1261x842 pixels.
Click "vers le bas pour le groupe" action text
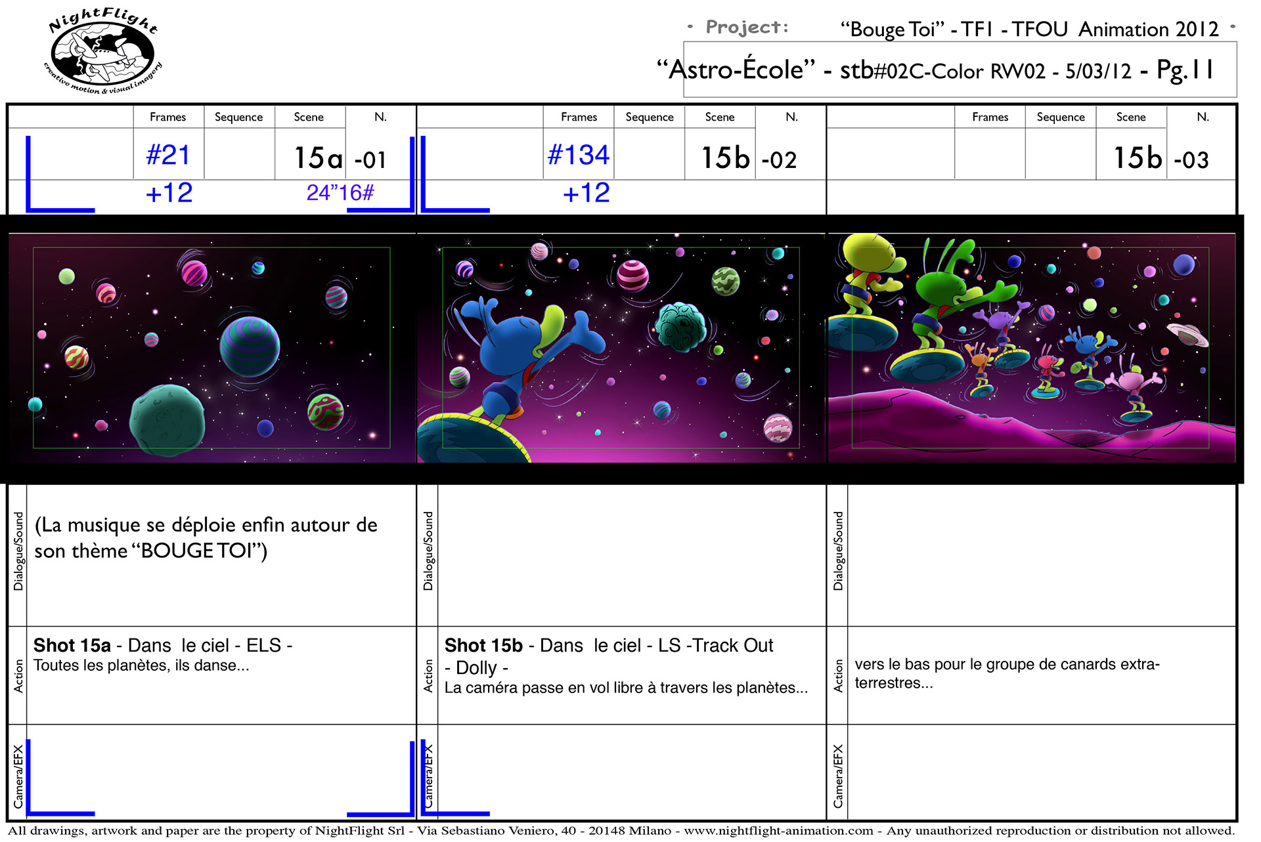pos(1007,673)
